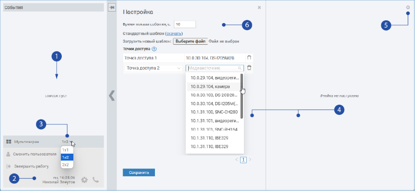The width and height of the screenshot is (415, 191).
Task: Click the 10.0.30.104, DS-I205M(B) table cell
Action: 214,58
